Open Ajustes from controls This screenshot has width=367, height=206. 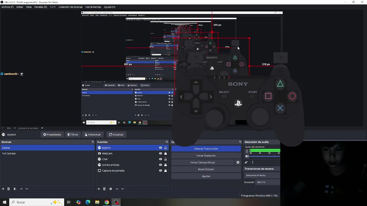(206, 176)
